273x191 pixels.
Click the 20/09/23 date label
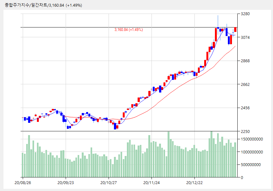66,183
